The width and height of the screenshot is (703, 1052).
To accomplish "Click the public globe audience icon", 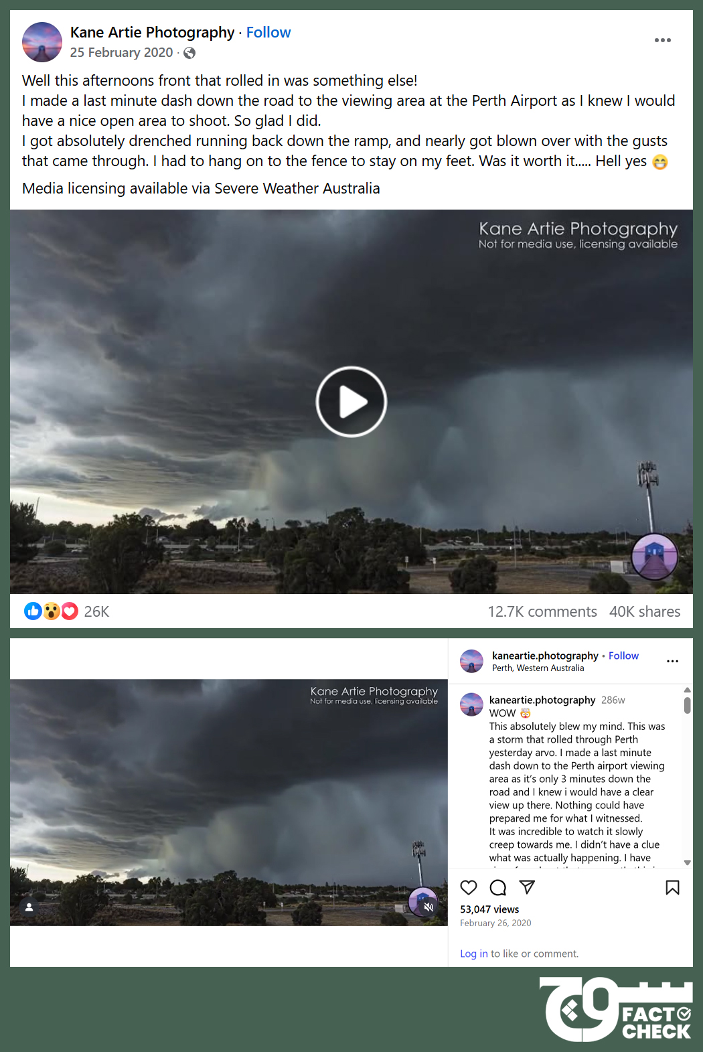I will (x=189, y=53).
